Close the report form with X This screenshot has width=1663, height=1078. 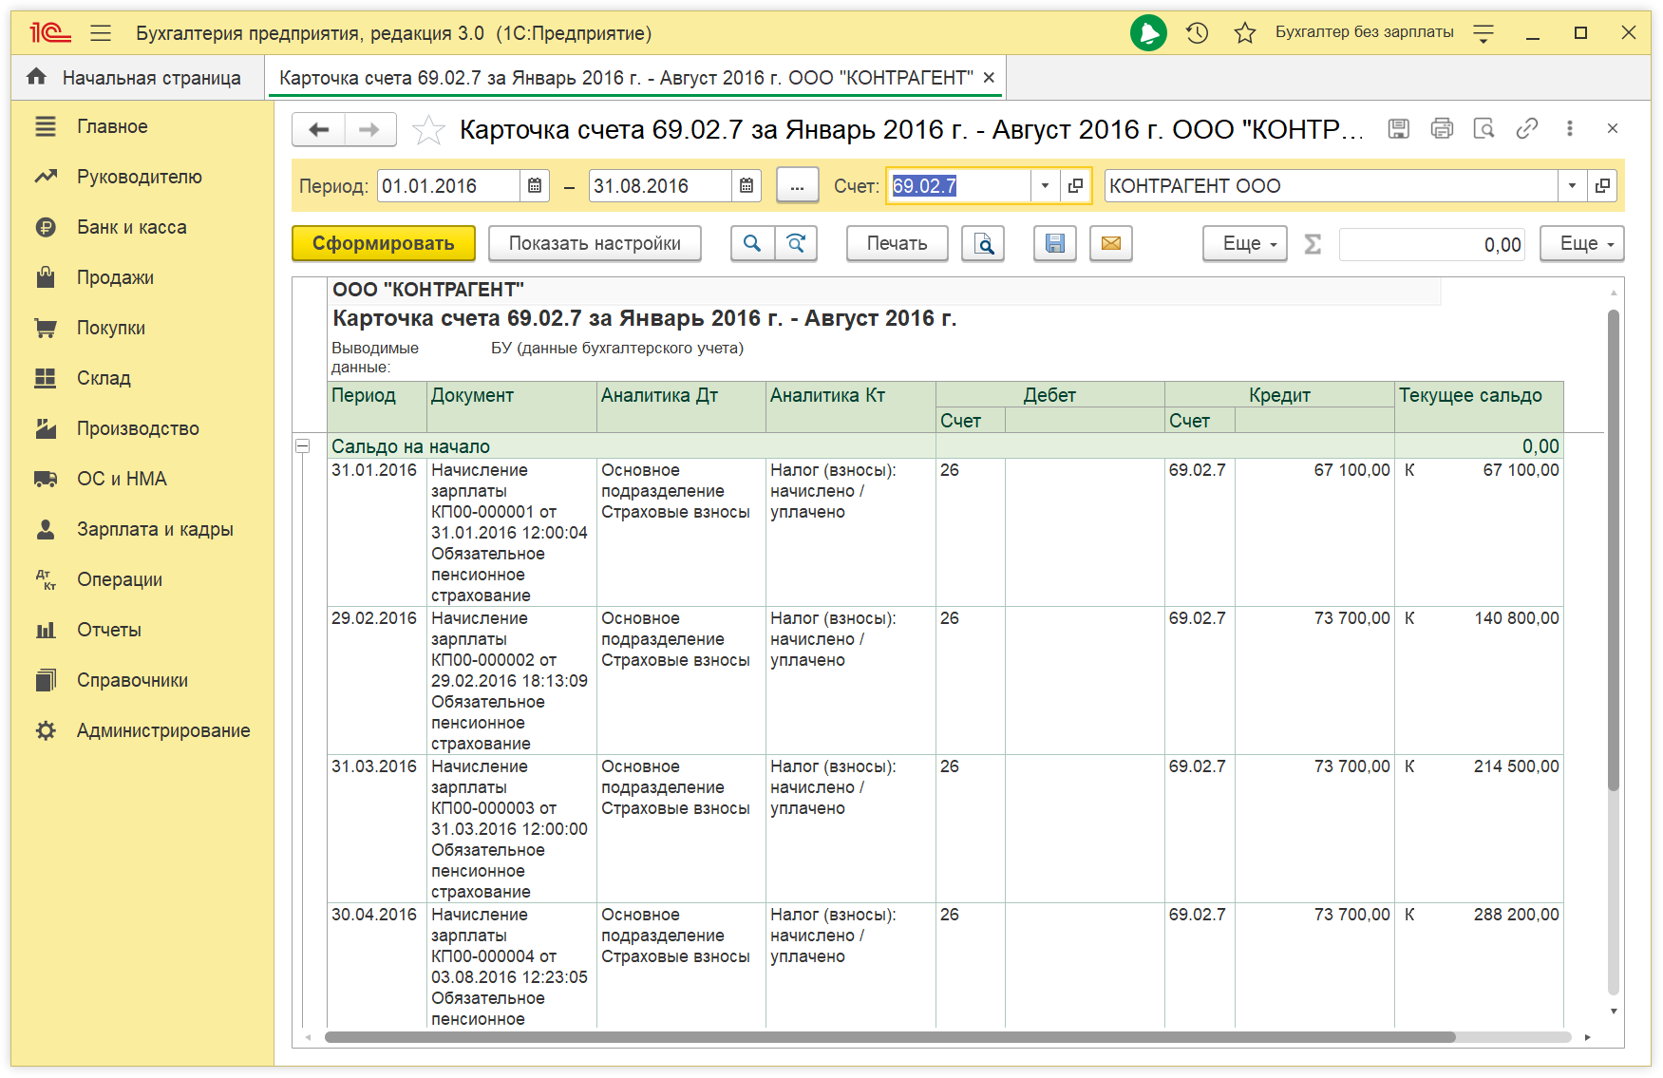click(1613, 128)
